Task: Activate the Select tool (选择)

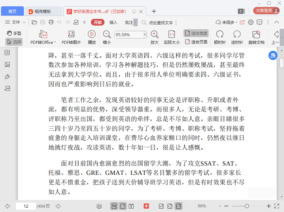Action: point(14,42)
